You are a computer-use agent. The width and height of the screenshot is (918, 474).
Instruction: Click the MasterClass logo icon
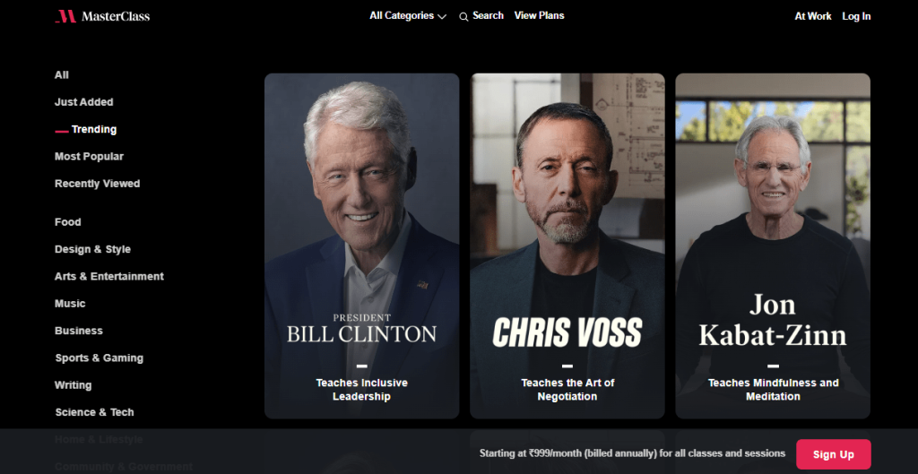point(65,16)
